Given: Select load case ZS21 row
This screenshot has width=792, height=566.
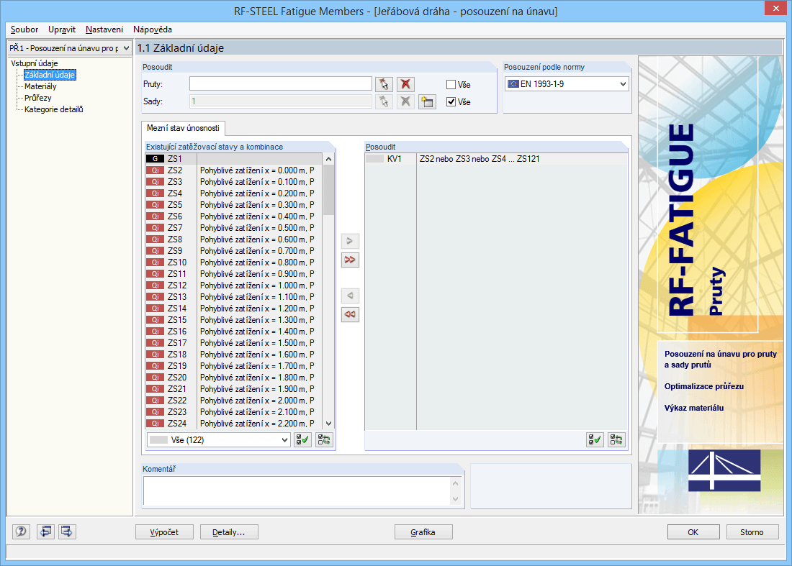Looking at the screenshot, I should [x=234, y=389].
